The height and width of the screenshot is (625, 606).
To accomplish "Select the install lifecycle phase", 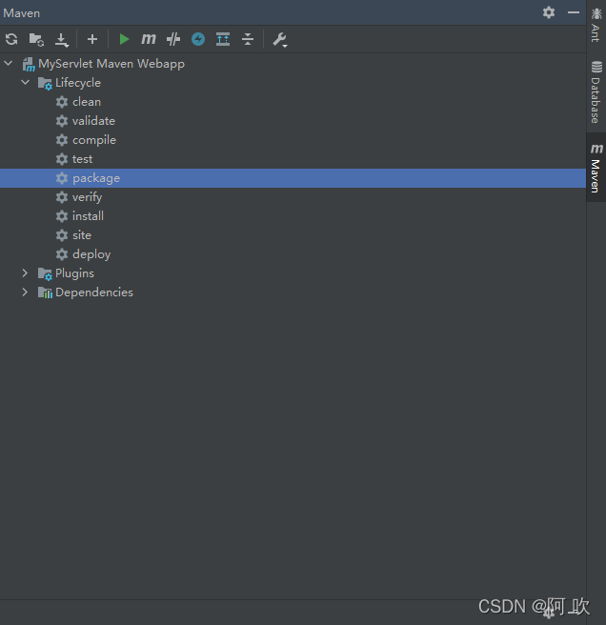I will coord(88,216).
